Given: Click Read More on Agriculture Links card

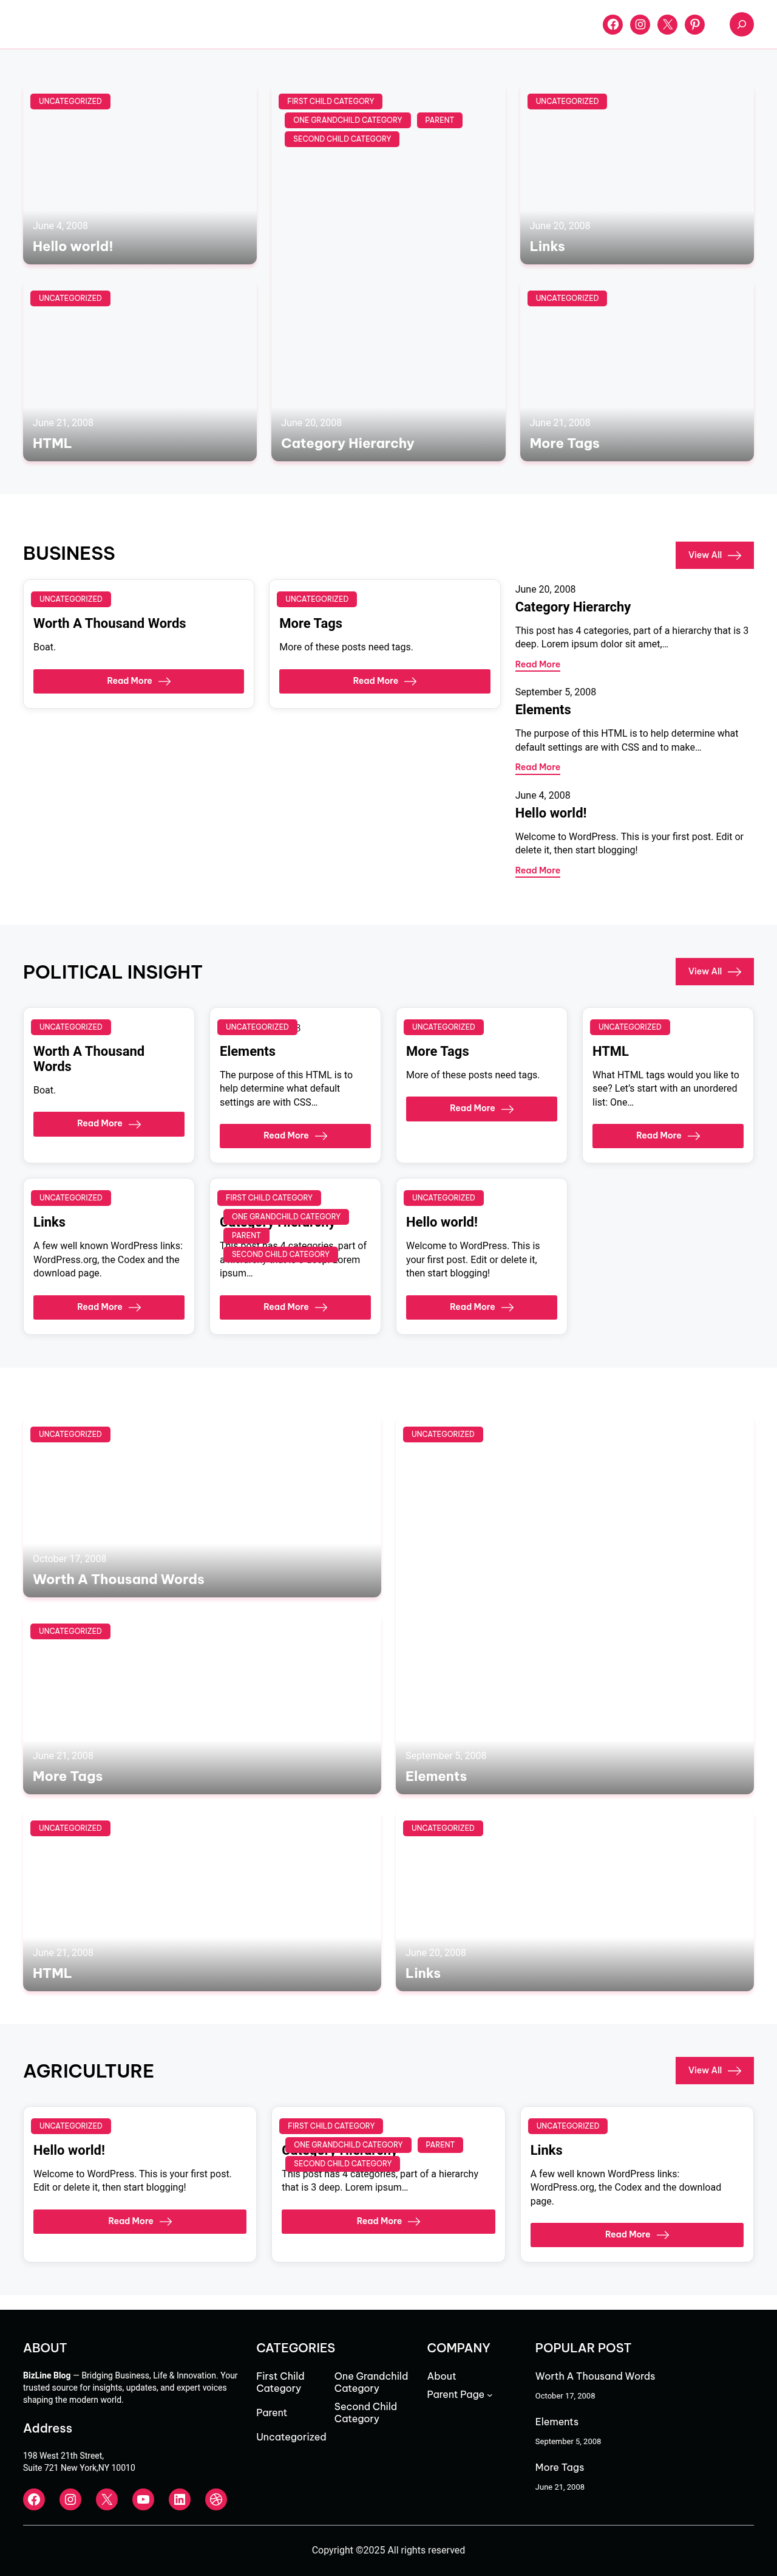Looking at the screenshot, I should click(636, 2234).
